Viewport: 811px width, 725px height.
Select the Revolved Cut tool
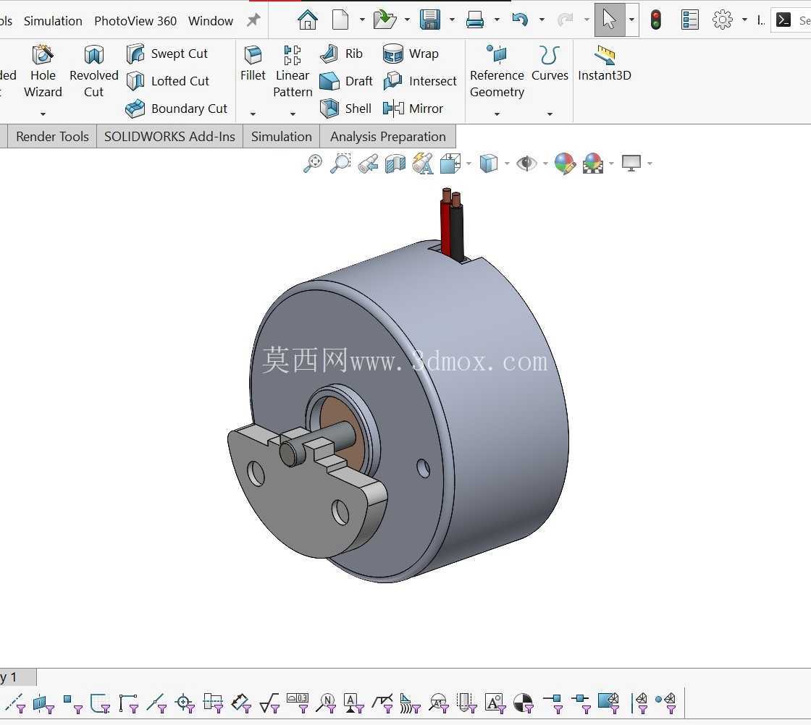pyautogui.click(x=93, y=72)
